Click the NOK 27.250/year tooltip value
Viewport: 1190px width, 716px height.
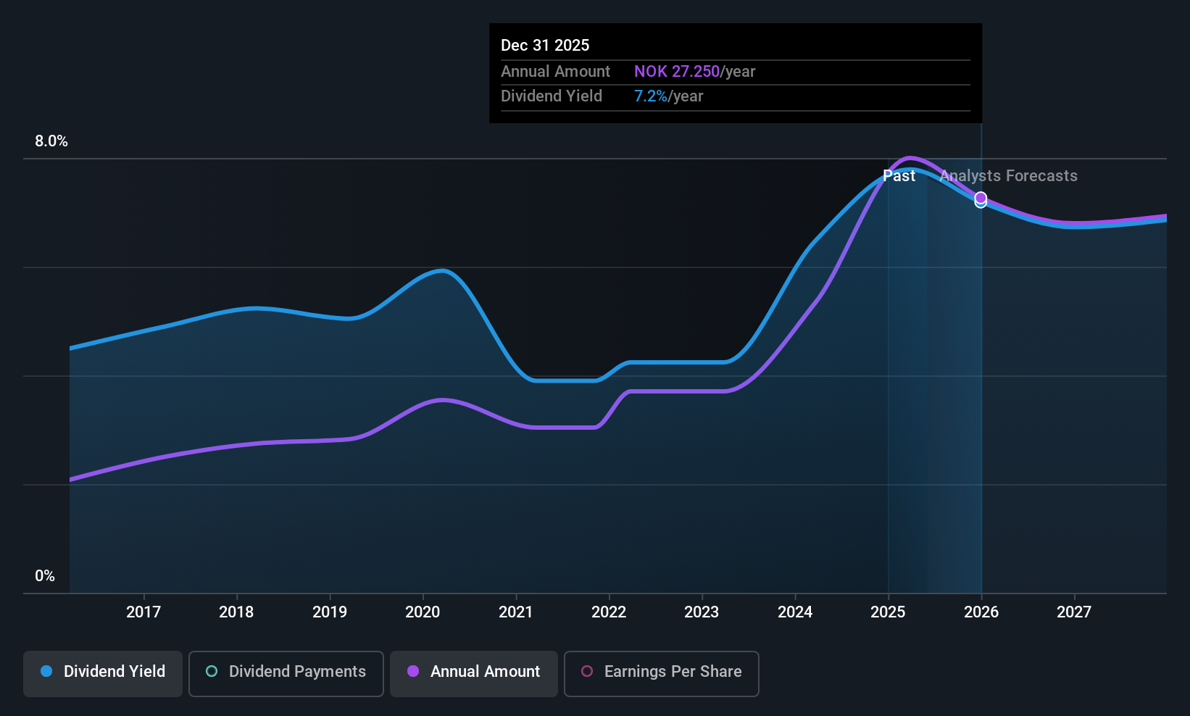pos(695,71)
